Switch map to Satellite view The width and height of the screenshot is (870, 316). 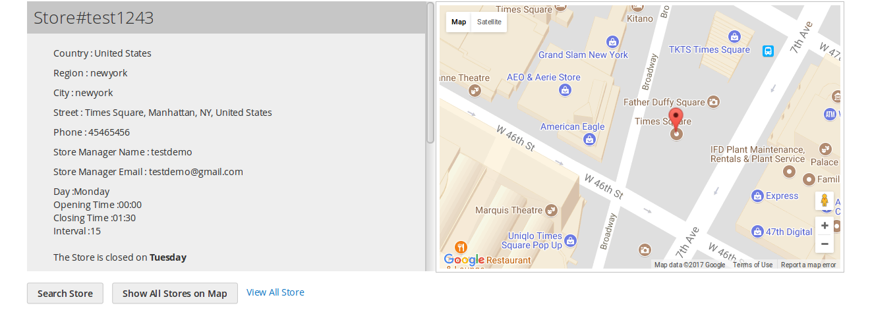click(489, 22)
